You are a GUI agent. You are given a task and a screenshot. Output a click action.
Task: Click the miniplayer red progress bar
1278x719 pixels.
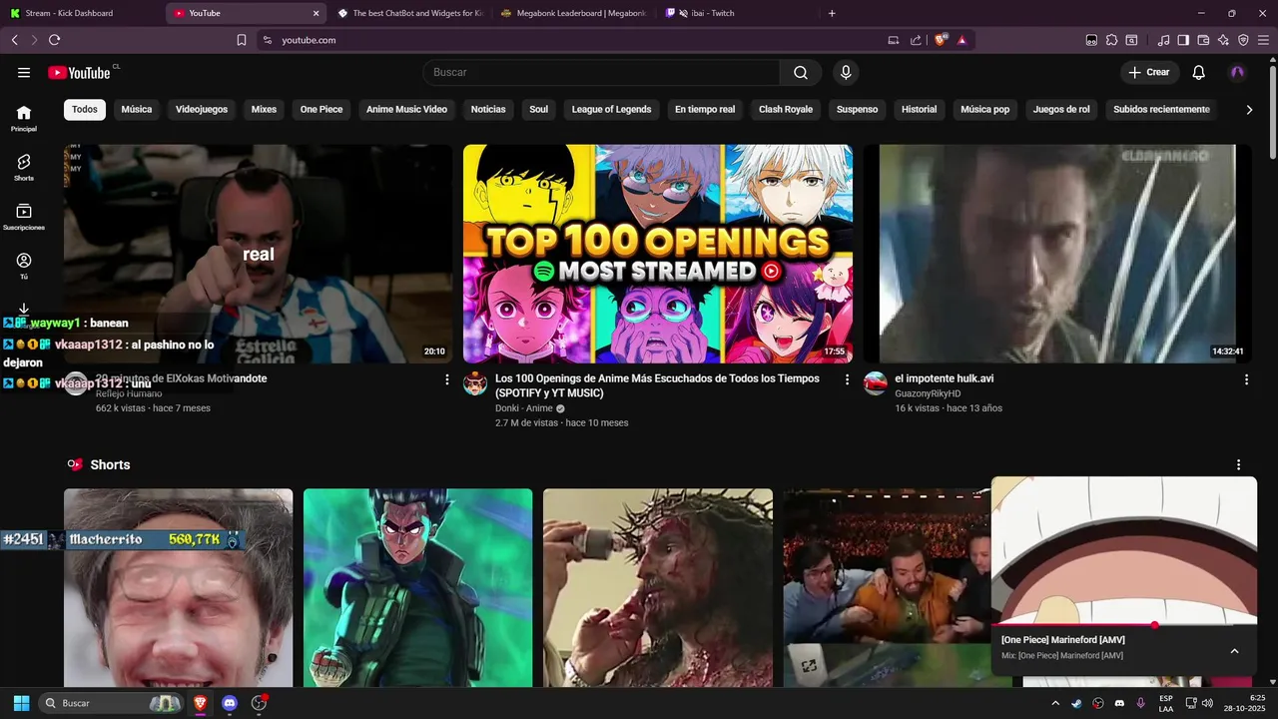(1124, 625)
